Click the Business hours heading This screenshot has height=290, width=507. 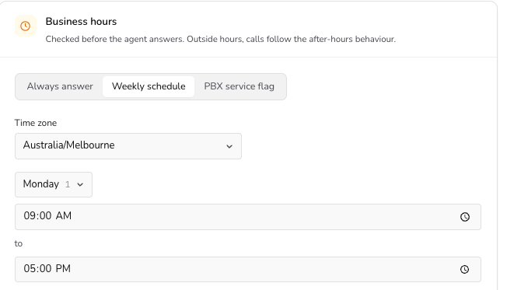81,21
